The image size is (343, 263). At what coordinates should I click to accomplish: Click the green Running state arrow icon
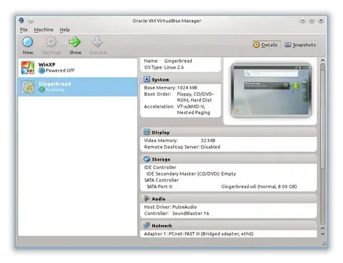click(x=41, y=89)
